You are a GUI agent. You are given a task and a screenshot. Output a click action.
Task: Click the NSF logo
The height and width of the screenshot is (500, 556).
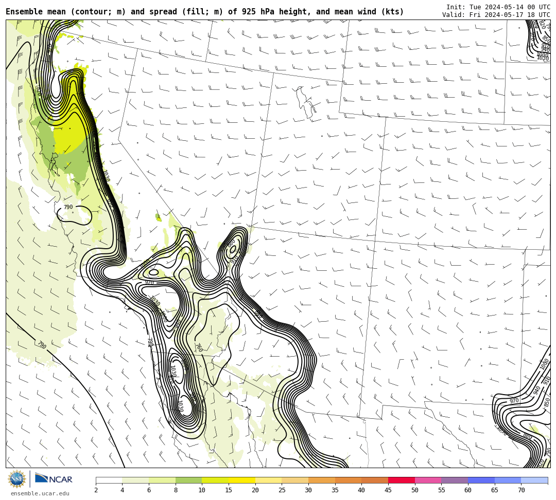click(x=17, y=479)
